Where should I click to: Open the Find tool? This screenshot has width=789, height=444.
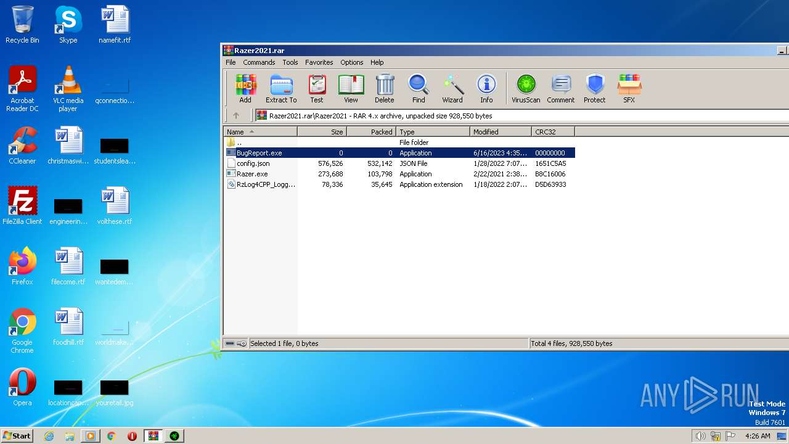pyautogui.click(x=419, y=88)
